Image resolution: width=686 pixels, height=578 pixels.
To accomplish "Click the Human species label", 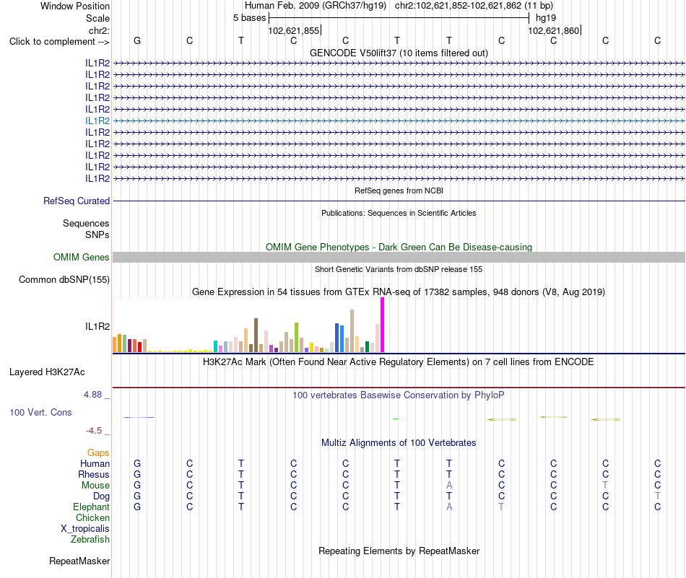I will 95,463.
